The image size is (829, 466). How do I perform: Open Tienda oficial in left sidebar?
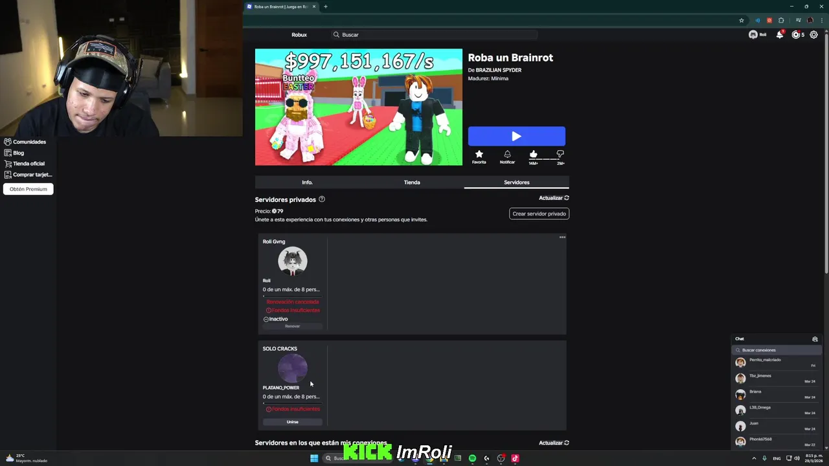click(x=25, y=164)
